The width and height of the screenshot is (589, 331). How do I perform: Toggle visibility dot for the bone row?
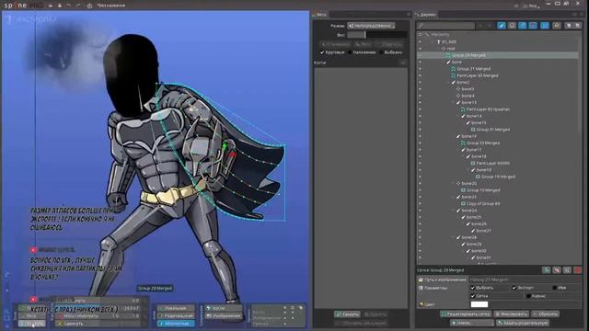click(x=420, y=62)
